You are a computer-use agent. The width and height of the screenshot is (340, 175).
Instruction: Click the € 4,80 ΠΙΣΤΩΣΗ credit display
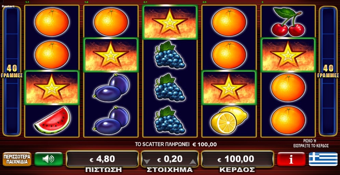click(102, 159)
